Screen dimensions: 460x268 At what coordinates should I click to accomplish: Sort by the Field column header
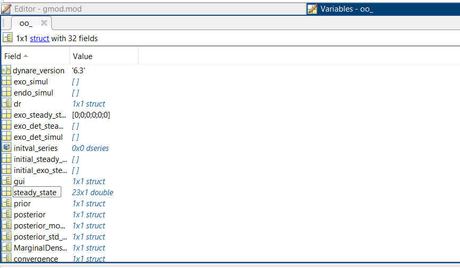35,56
